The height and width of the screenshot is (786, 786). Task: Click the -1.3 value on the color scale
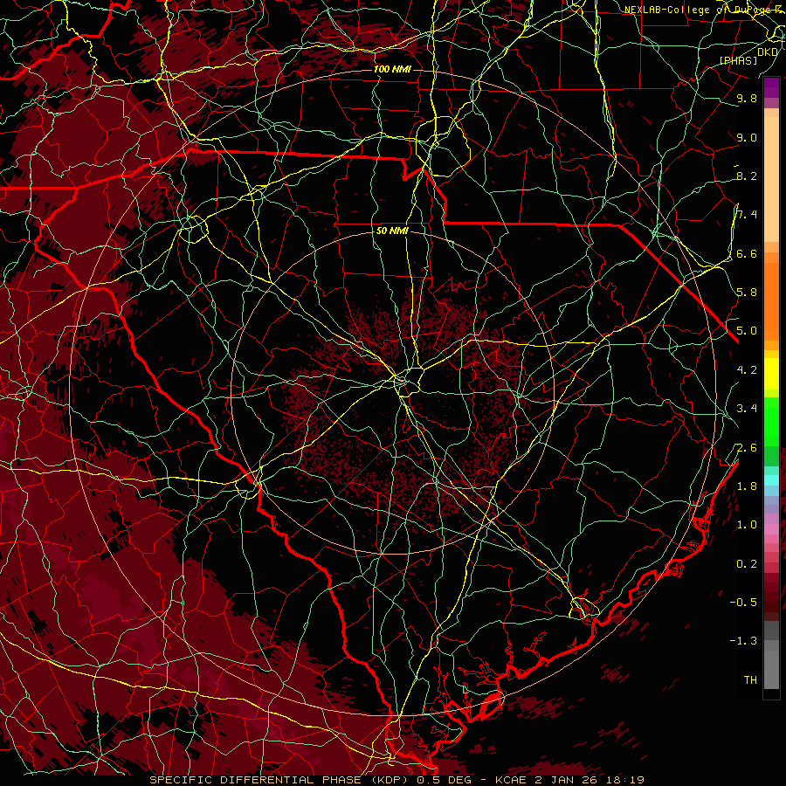(x=743, y=641)
